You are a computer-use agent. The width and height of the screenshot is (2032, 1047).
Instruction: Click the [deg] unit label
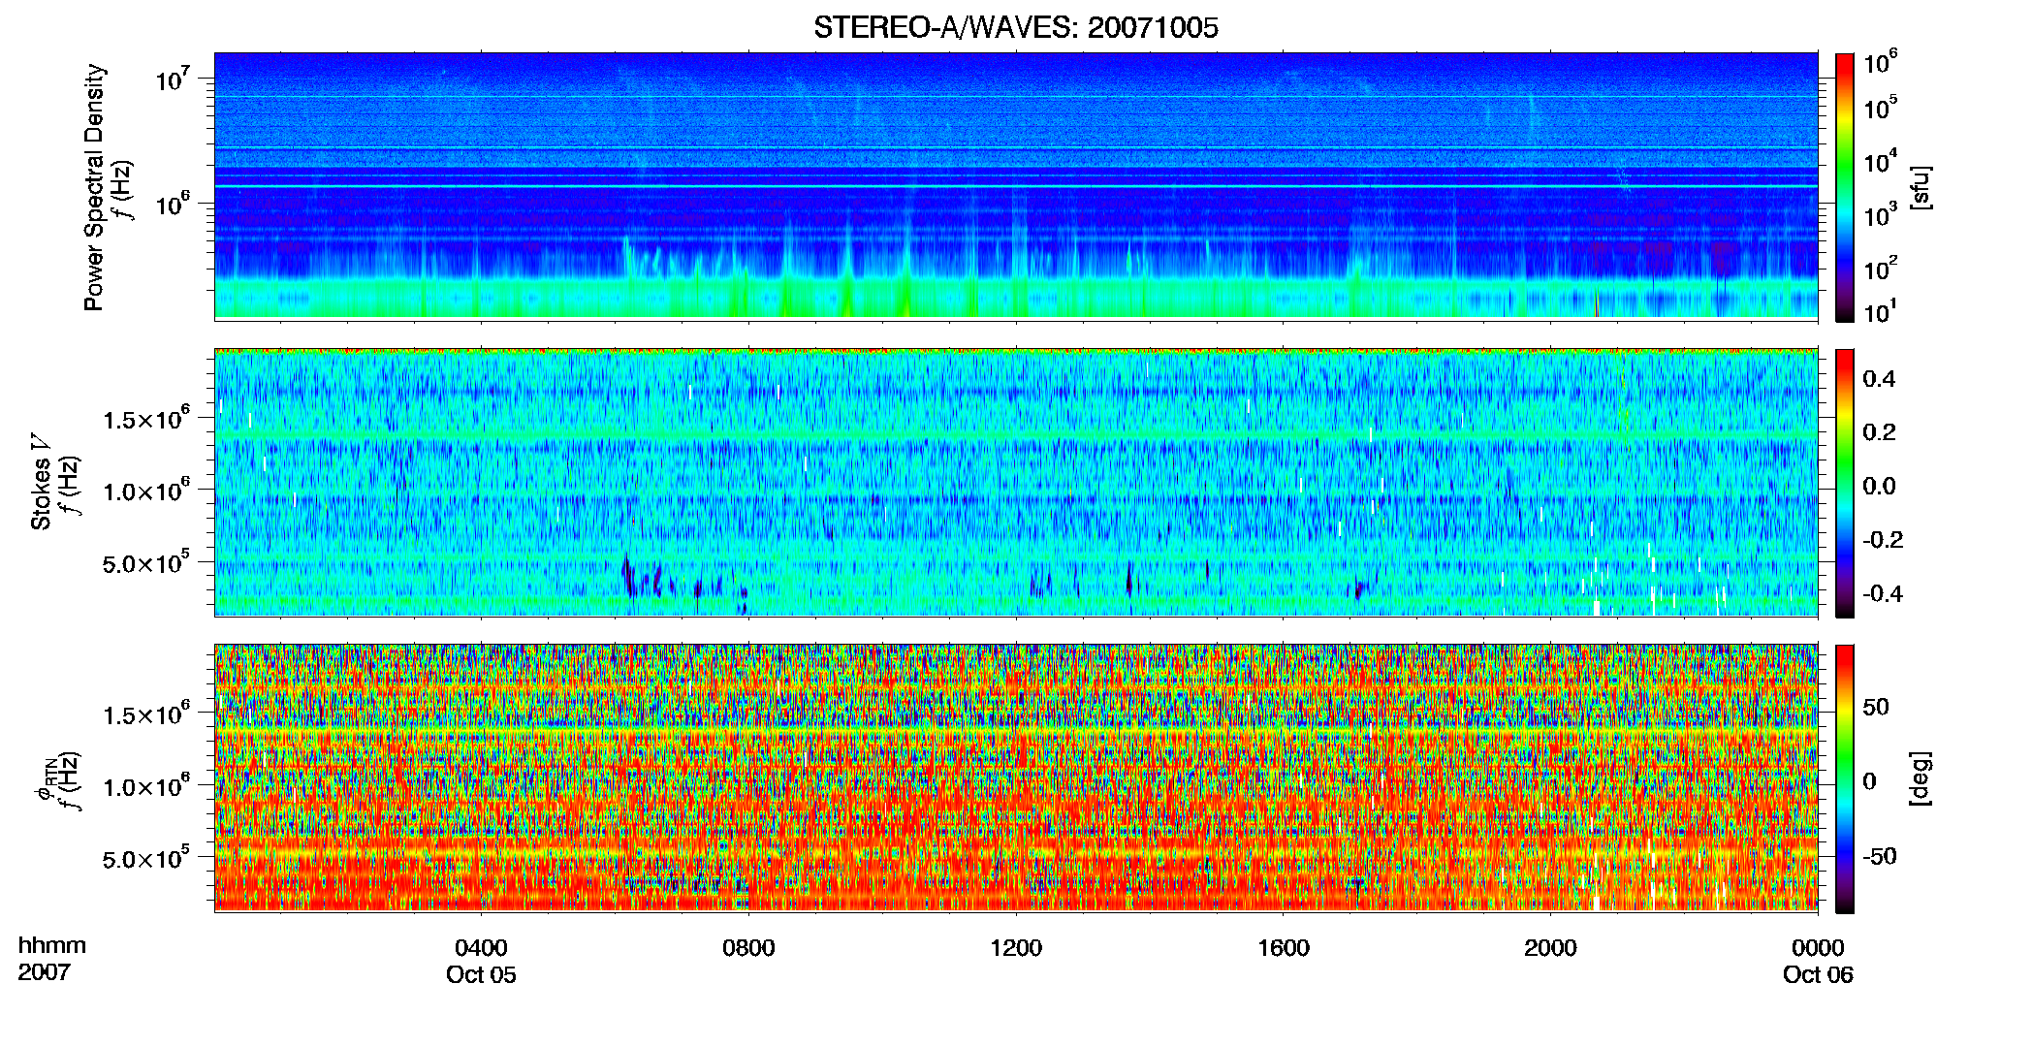(x=1921, y=778)
